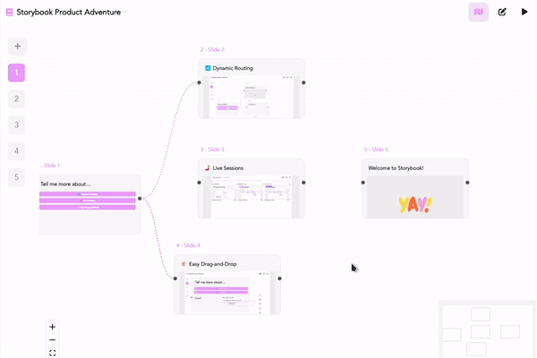Zoom in on the canvas
The image size is (537, 358).
53,327
